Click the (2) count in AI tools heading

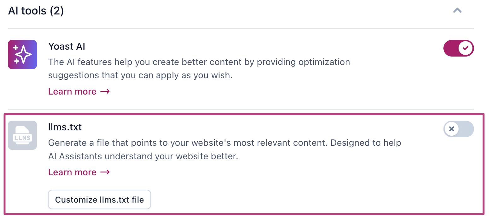click(x=57, y=11)
